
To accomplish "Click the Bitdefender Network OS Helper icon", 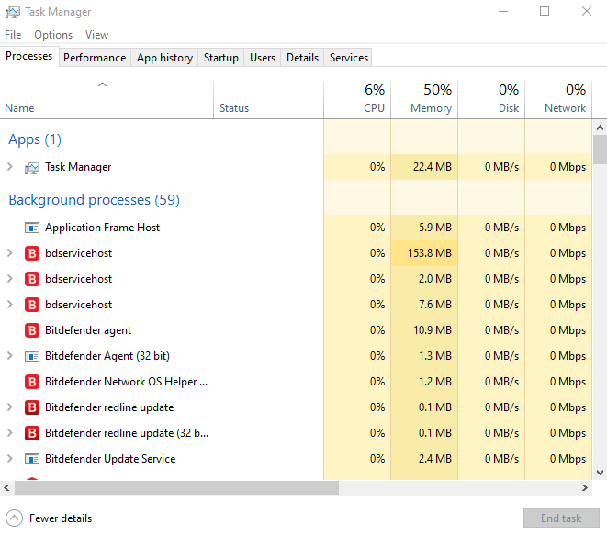I will (32, 382).
